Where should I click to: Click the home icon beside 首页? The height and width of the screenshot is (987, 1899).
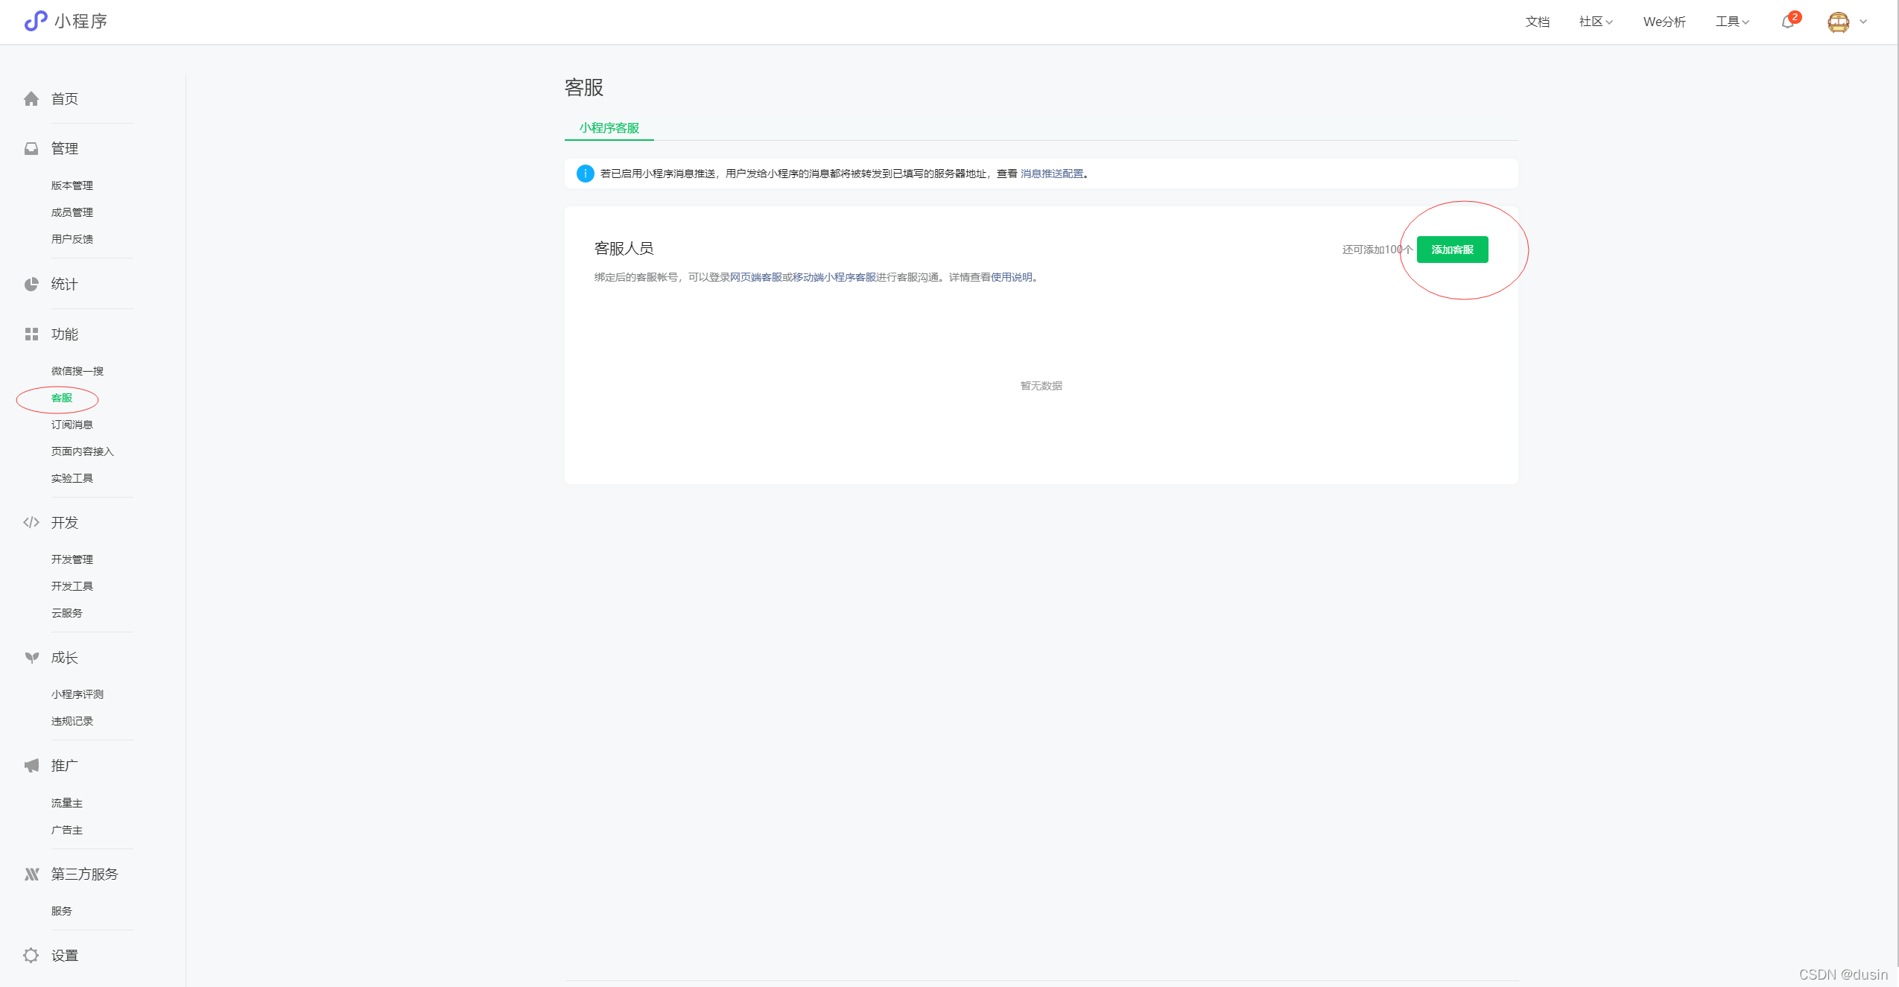(31, 99)
